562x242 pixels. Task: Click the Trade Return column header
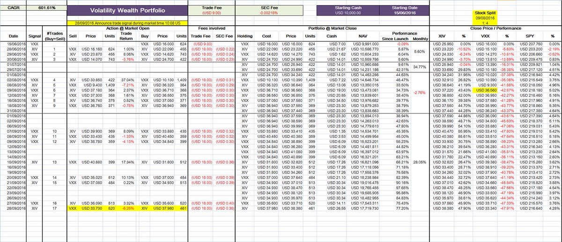126,36
